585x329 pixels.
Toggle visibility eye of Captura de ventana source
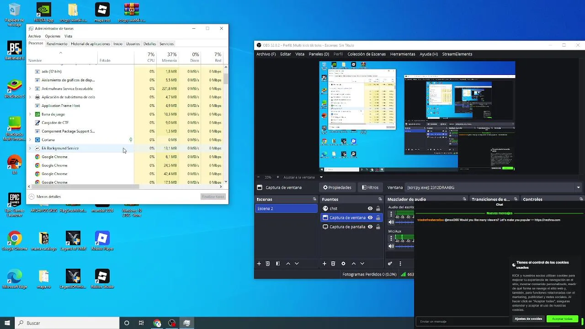tap(370, 218)
